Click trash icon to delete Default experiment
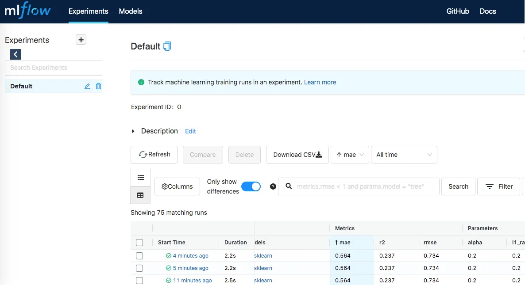The image size is (525, 285). [98, 86]
